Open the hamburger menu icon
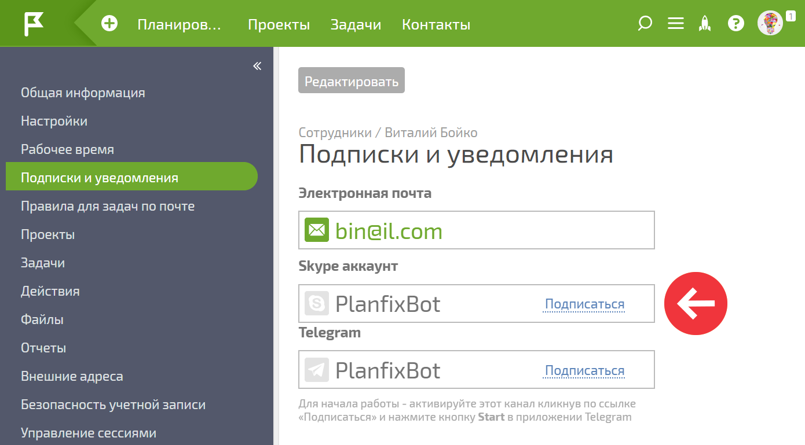 [x=676, y=24]
